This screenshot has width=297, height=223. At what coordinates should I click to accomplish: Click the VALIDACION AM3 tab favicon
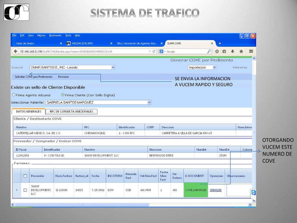pyautogui.click(x=68, y=44)
